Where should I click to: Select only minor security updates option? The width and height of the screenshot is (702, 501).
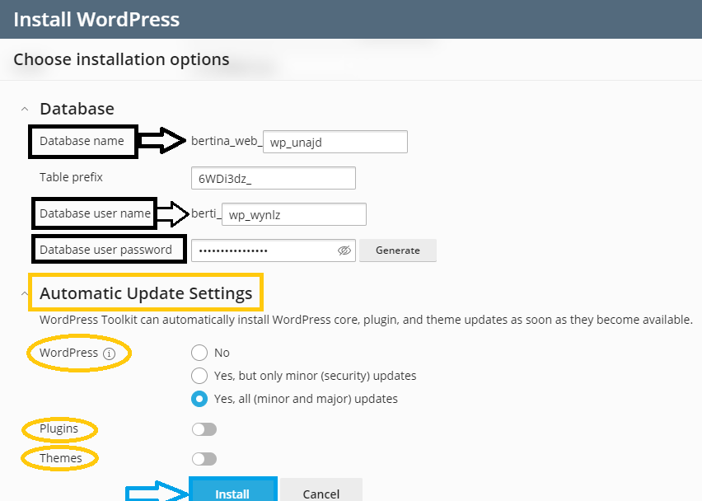199,376
